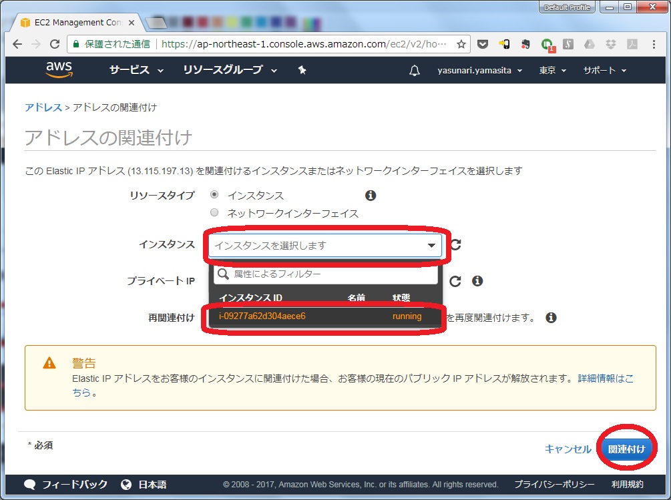Screen dimensions: 671x500
Task: Bookmark this page with the star icon
Action: (461, 44)
